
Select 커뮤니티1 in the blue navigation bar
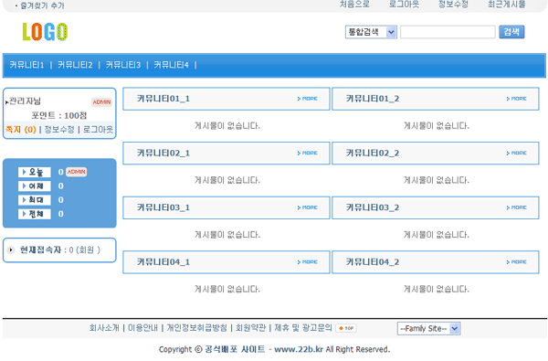point(26,65)
